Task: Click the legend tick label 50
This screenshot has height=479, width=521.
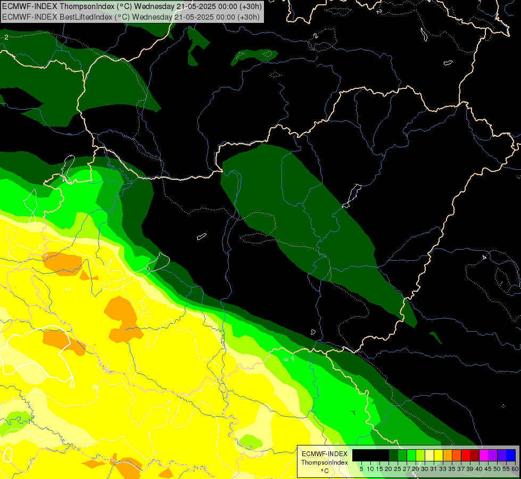Action: (497, 469)
